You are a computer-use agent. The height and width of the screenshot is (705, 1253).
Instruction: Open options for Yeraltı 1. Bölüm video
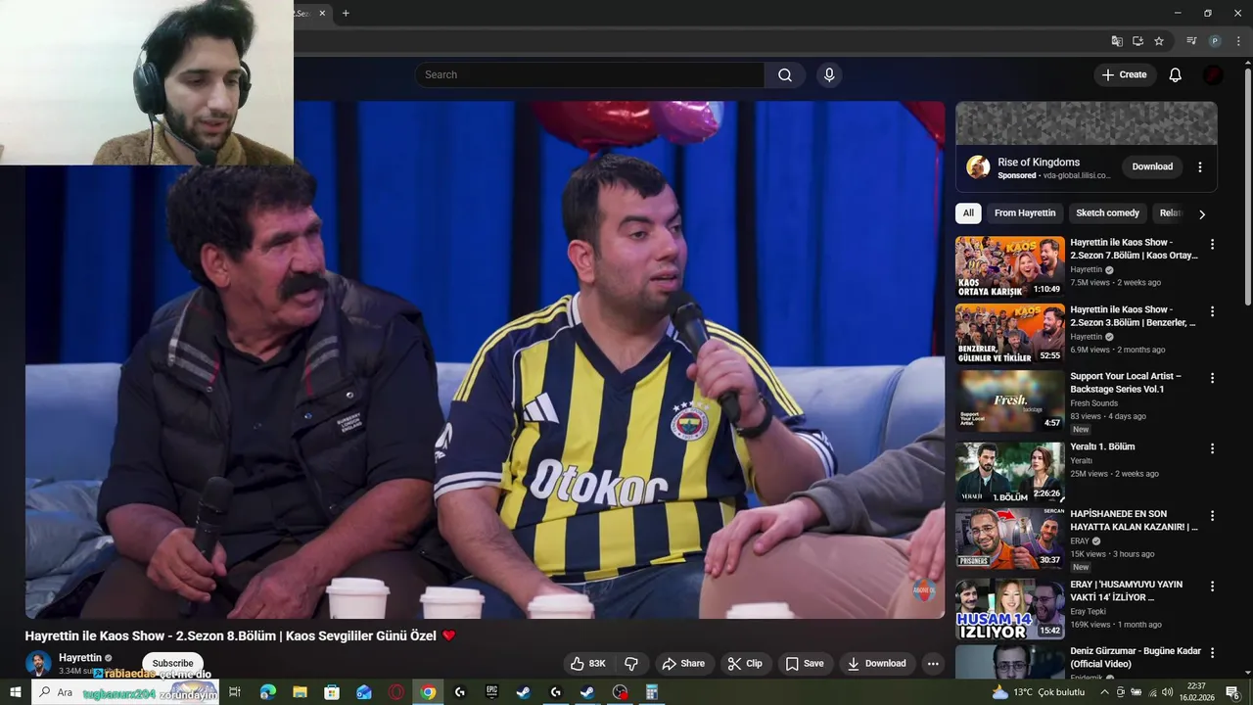tap(1212, 448)
